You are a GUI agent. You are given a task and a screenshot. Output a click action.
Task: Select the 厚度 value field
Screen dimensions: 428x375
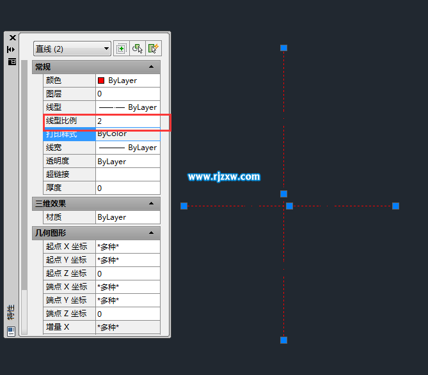tap(128, 188)
